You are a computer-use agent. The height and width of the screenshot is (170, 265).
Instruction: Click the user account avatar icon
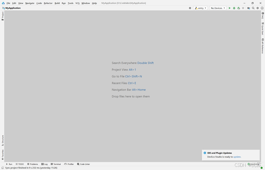(262, 8)
